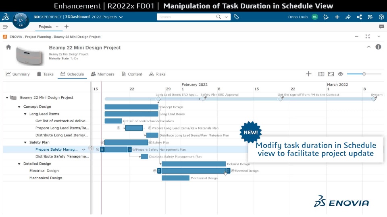Screen dimensions: 387x217
Task: Click the right resize handle of Electrical Design bar
Action: pos(228,171)
